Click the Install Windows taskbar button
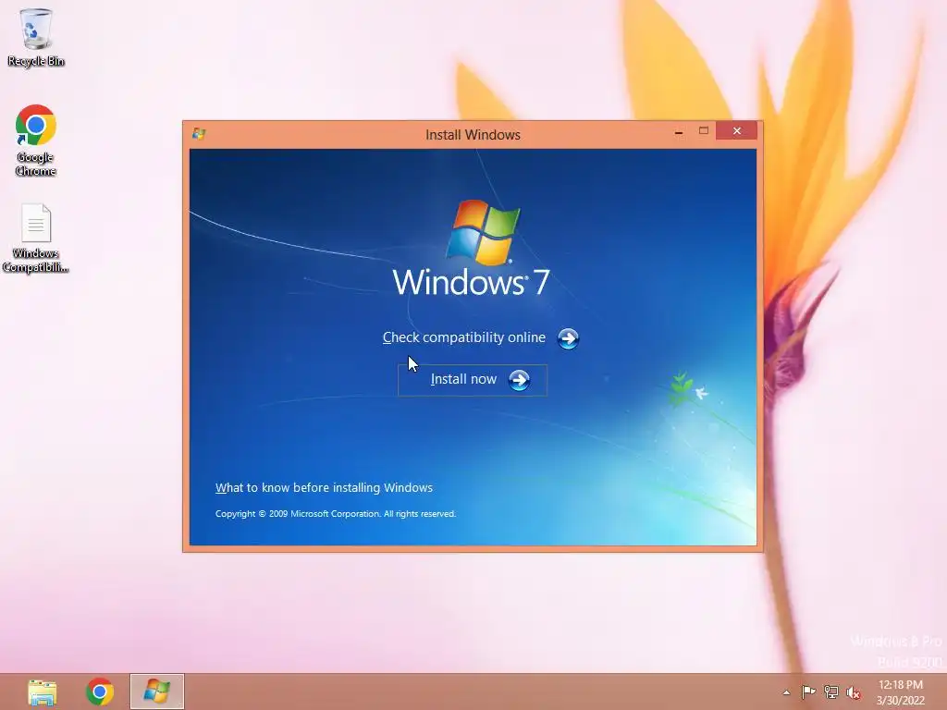The width and height of the screenshot is (947, 710). coord(157,692)
